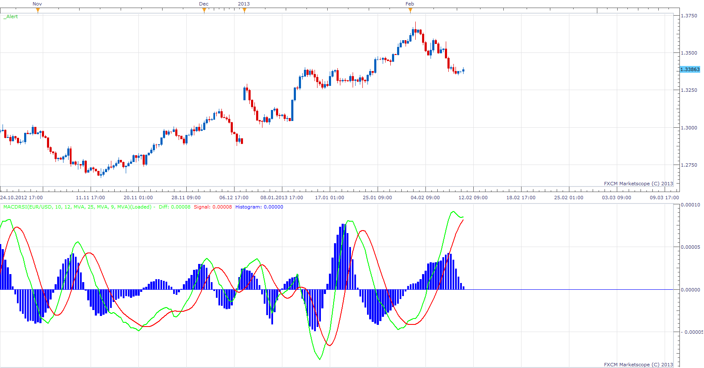Image resolution: width=704 pixels, height=368 pixels.
Task: Click the blue Histogram: 0.00000 value
Action: (259, 207)
